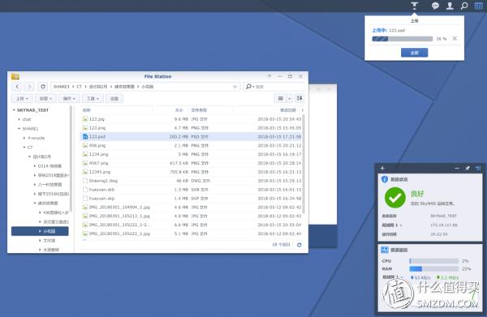Minimize the widgets panel
The height and width of the screenshot is (317, 487).
pyautogui.click(x=456, y=168)
